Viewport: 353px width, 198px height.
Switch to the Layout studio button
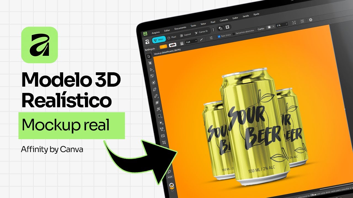coord(186,35)
